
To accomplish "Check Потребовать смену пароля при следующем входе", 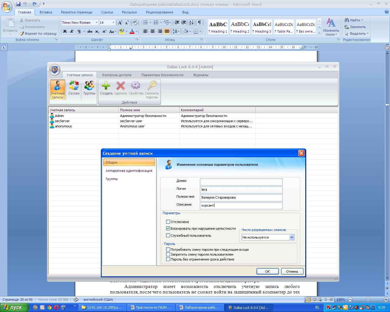I will coord(168,250).
